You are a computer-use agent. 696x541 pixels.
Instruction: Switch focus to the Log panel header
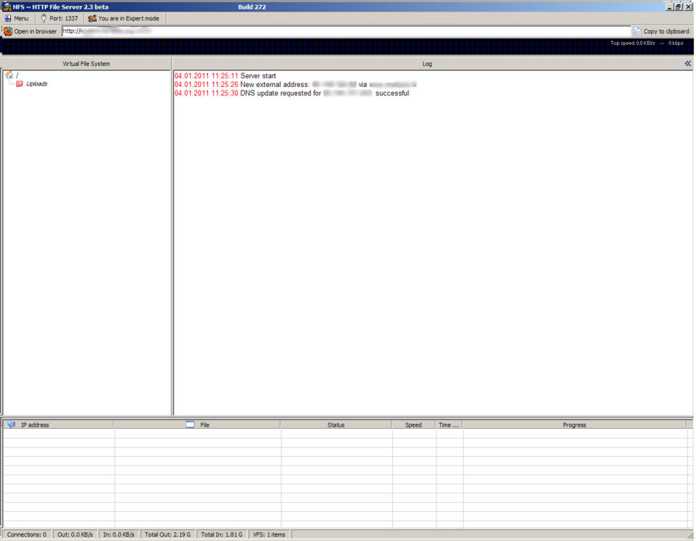(427, 63)
